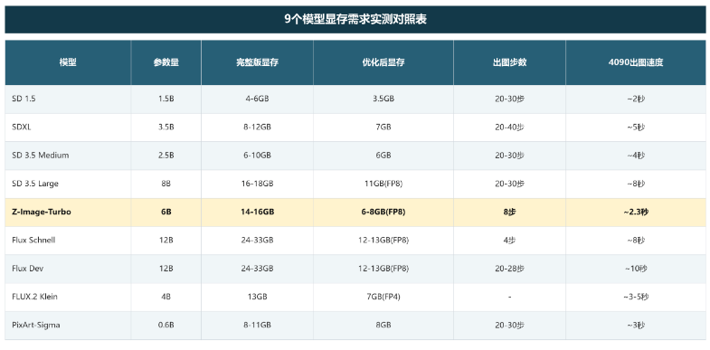Select the 0.6B parameter value
The width and height of the screenshot is (710, 350).
tap(166, 325)
